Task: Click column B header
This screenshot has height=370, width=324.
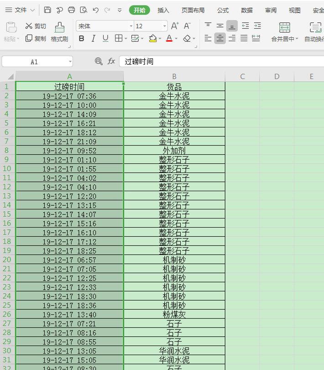Action: point(174,76)
